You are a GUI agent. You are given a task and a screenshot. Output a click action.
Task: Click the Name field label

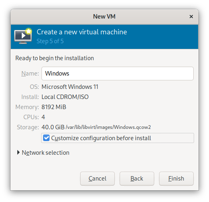click(30, 74)
